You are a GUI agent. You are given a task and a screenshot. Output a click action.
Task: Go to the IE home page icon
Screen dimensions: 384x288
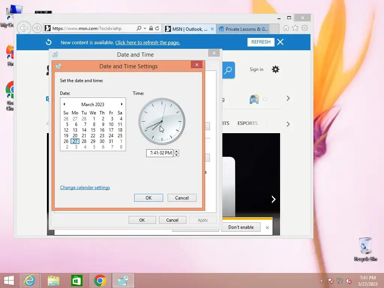pos(286,28)
